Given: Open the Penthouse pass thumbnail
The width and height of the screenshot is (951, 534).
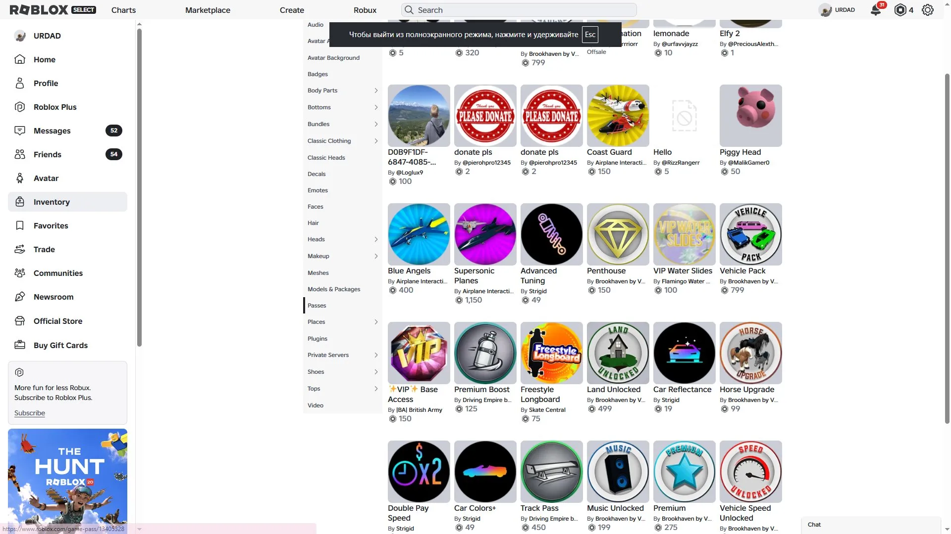Looking at the screenshot, I should [618, 234].
